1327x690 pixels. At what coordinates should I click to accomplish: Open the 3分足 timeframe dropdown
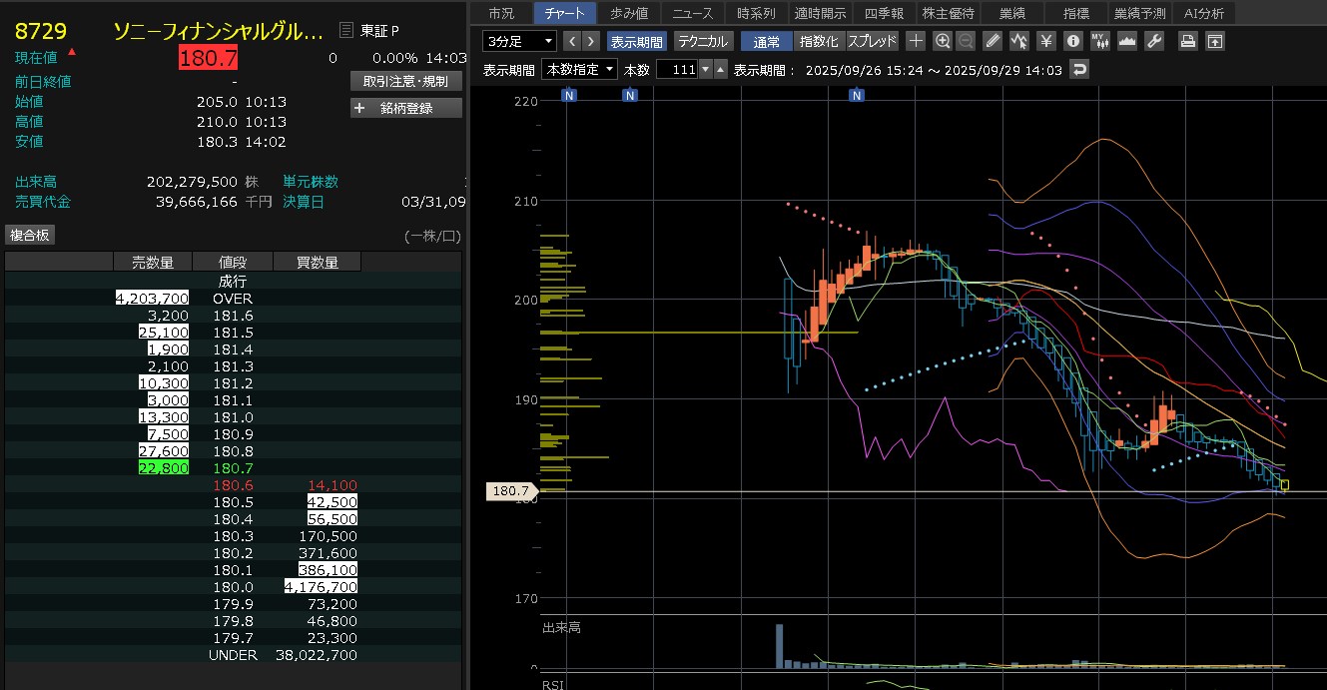point(519,41)
